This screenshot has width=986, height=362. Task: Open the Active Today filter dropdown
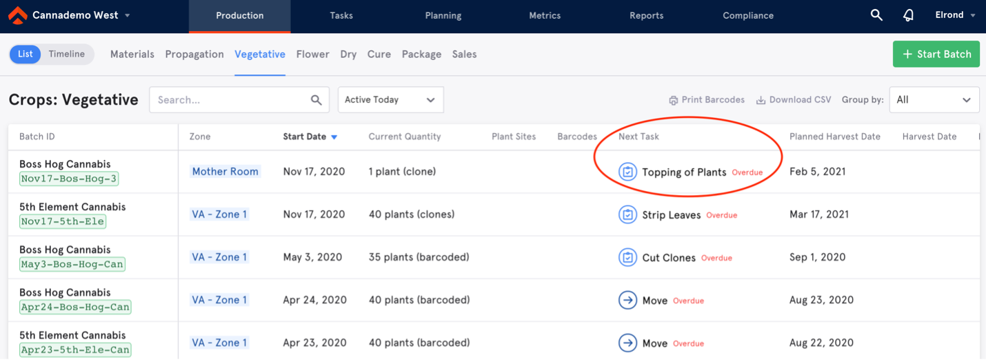click(390, 100)
